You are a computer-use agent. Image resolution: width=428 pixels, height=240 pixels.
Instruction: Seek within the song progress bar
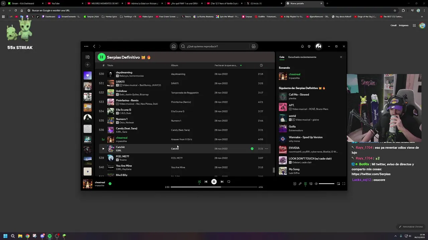214,187
